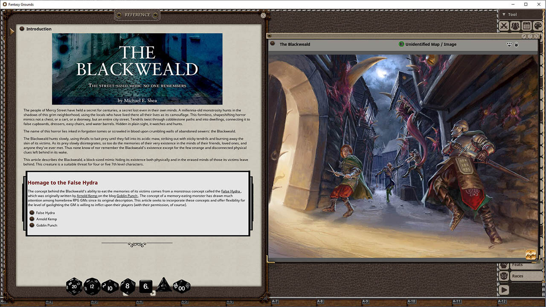Screen dimensions: 546x307
Task: Toggle player vision on The Blackweald map
Action: coord(509,44)
